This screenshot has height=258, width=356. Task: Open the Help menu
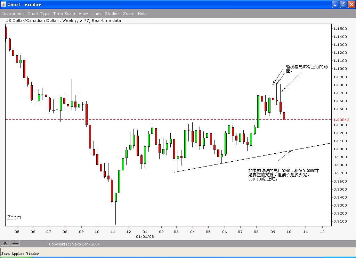tap(142, 14)
